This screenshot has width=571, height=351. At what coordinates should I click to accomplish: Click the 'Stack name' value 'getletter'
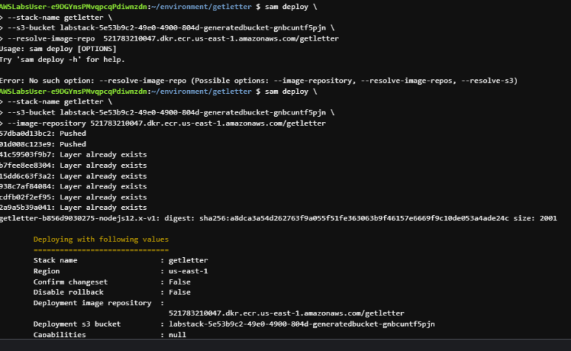pos(188,260)
